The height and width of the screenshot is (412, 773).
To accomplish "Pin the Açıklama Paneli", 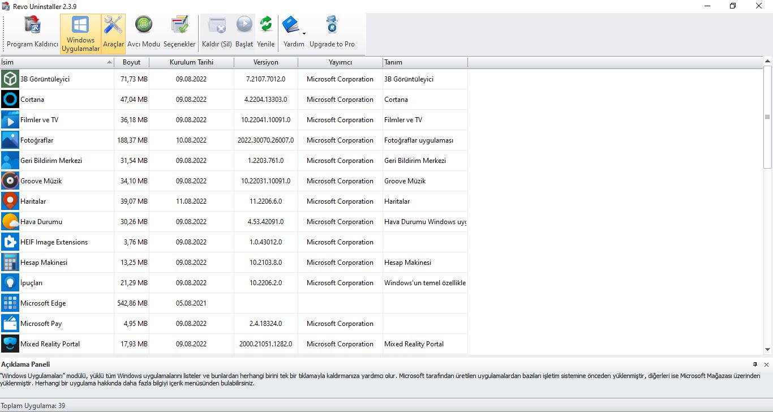I will [755, 364].
